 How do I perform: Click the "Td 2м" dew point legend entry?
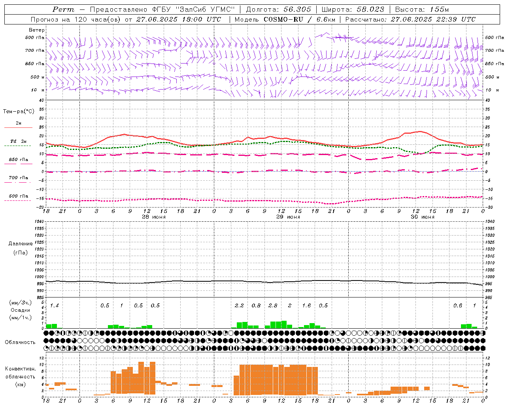pos(19,141)
